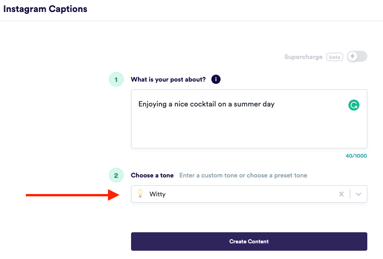Click the Supercharge label text
383x259 pixels.
(x=303, y=57)
